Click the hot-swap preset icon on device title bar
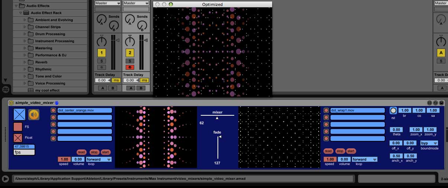448x188 pixels. tap(435, 103)
